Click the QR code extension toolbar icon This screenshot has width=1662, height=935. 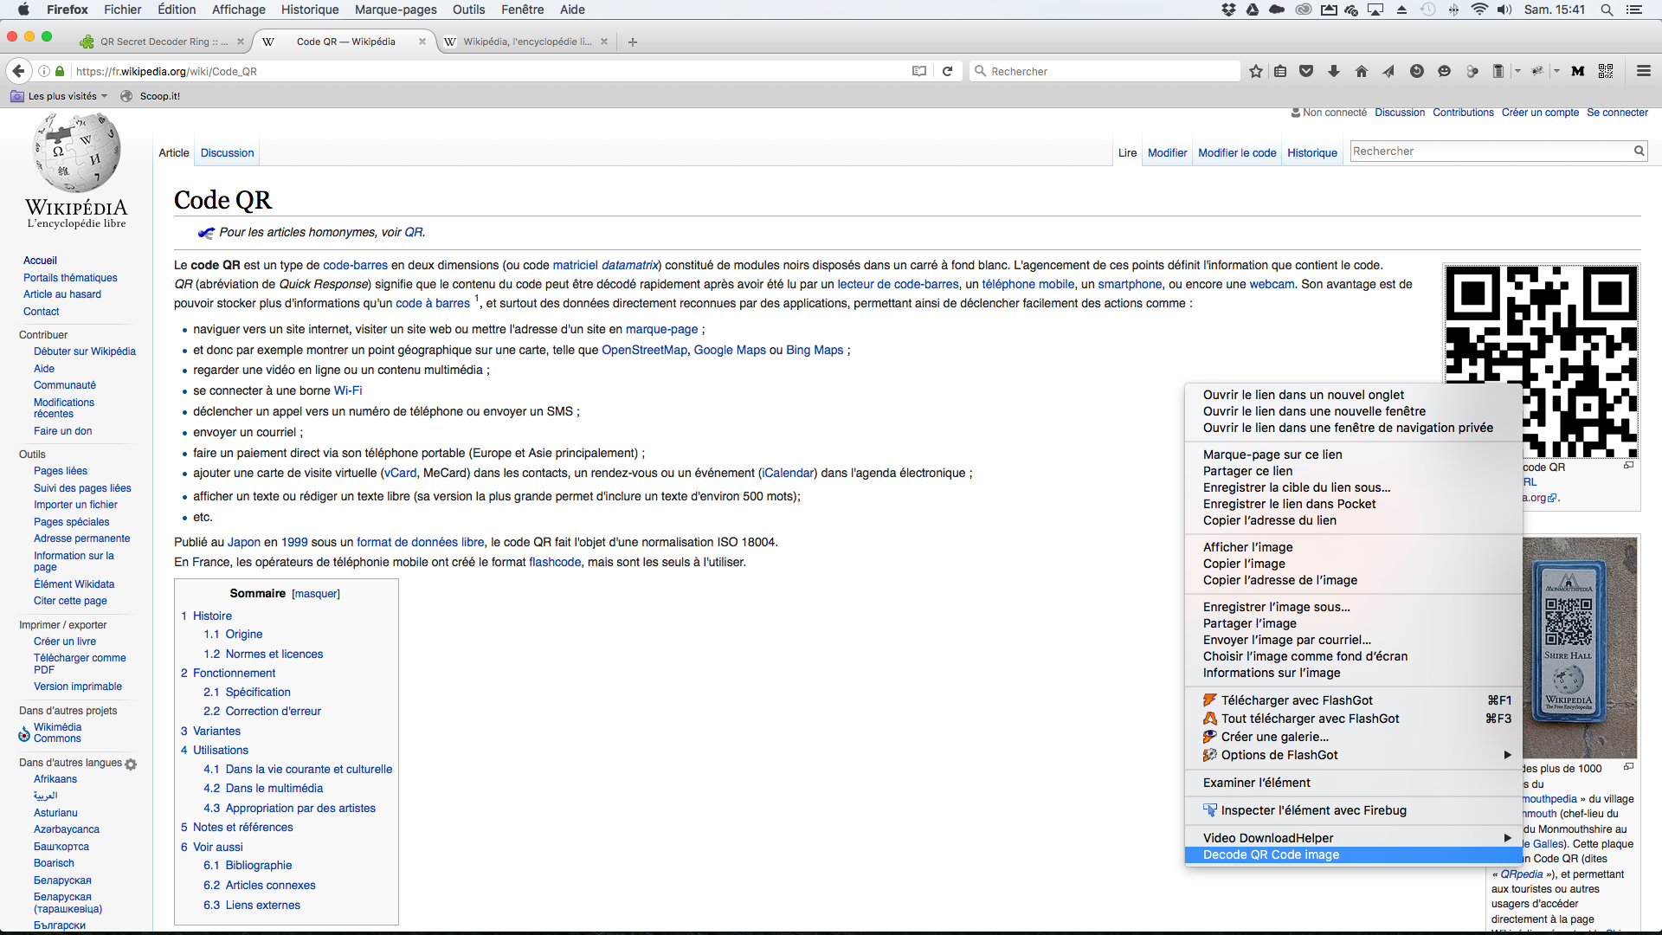point(1606,71)
